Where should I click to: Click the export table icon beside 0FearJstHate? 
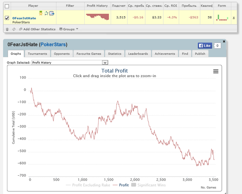[x=52, y=13]
